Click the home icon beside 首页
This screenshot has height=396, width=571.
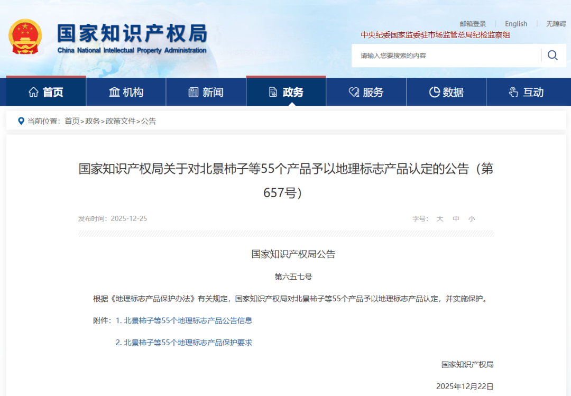pos(33,93)
